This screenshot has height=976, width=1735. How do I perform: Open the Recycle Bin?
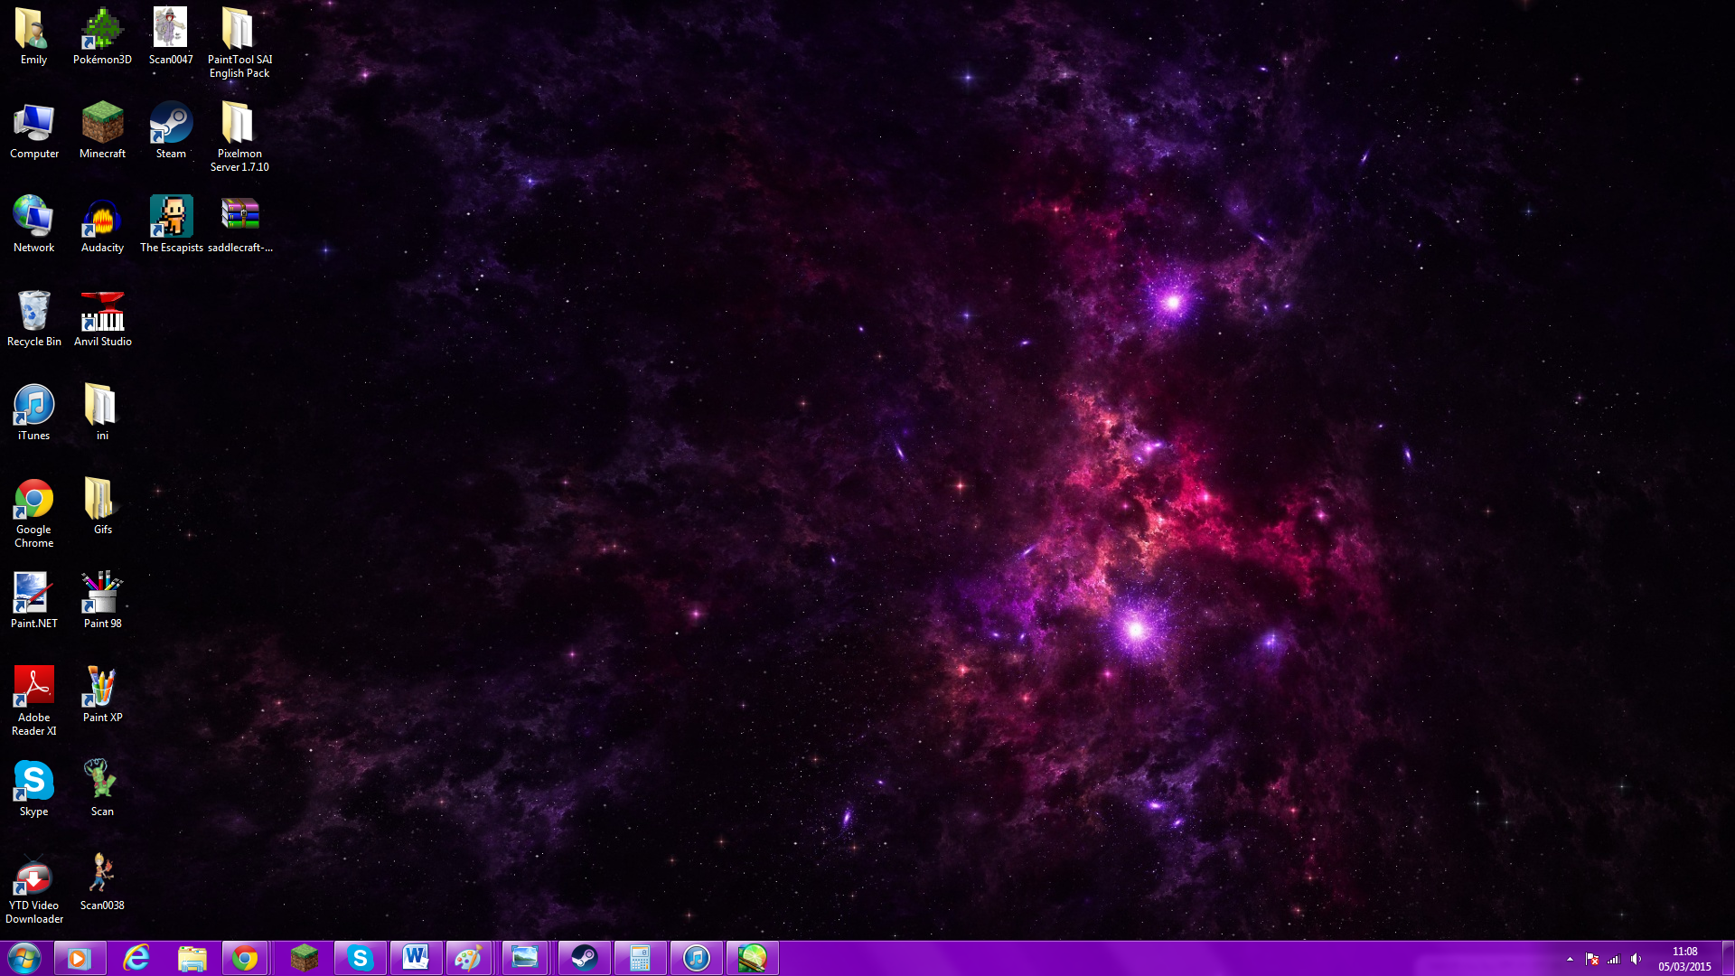(33, 318)
